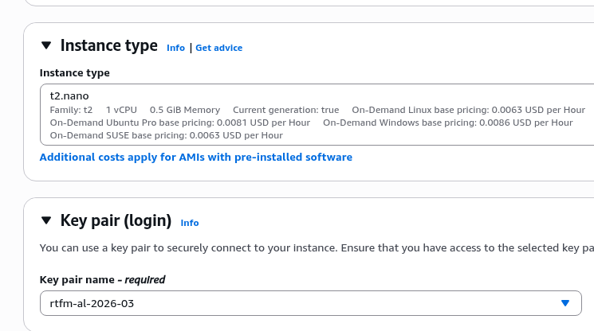The height and width of the screenshot is (331, 594).
Task: Click the On-Demand Windows base pricing text
Action: [x=447, y=123]
